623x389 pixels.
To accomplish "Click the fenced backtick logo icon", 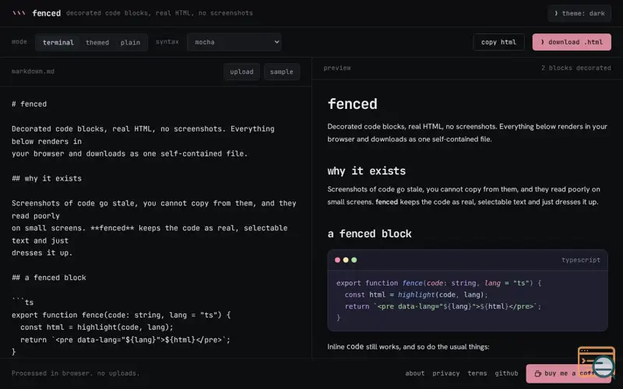I will pyautogui.click(x=19, y=13).
